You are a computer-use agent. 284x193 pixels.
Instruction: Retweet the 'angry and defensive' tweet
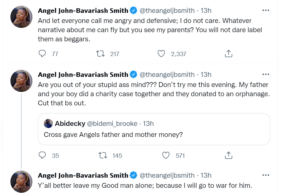tap(100, 54)
